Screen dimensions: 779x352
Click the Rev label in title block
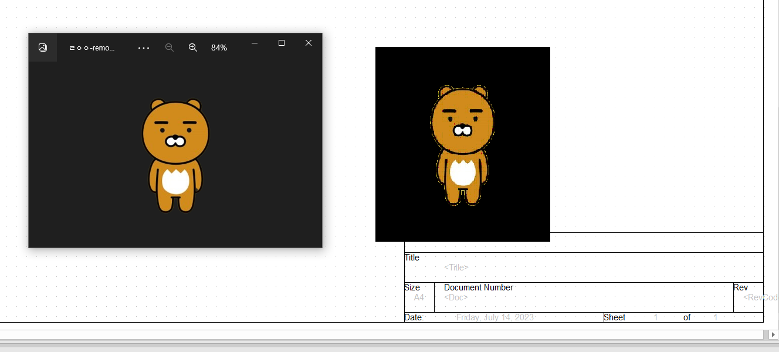[x=740, y=287]
